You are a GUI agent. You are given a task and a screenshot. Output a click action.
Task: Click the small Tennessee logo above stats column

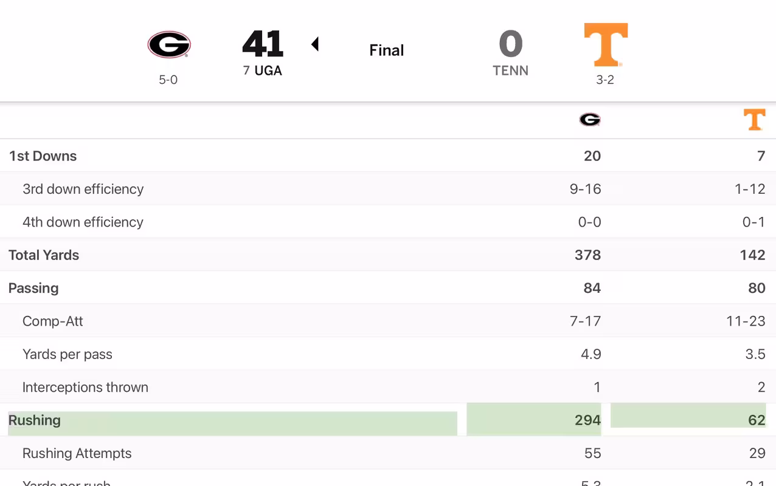point(755,120)
